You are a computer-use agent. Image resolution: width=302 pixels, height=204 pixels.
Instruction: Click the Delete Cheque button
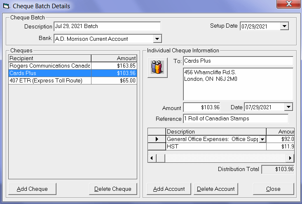tap(113, 189)
